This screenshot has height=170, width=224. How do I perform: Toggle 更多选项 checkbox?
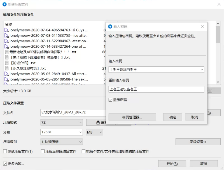(x=5, y=164)
